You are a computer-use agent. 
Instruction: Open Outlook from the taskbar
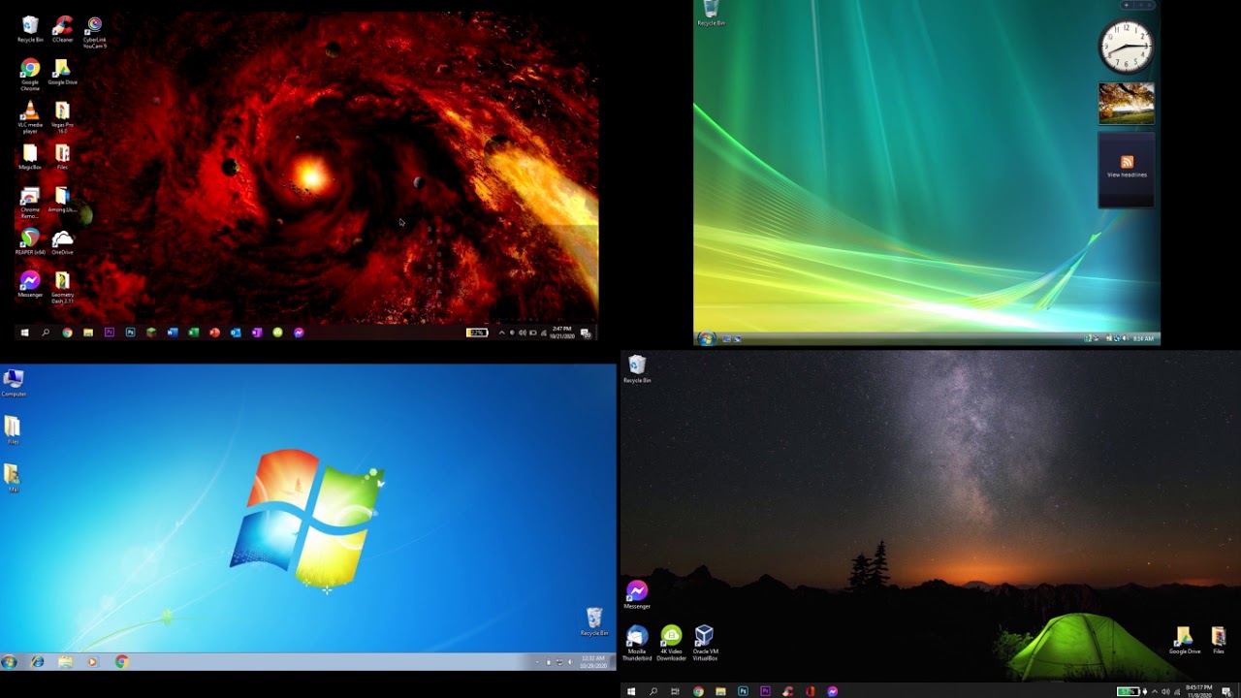point(236,333)
